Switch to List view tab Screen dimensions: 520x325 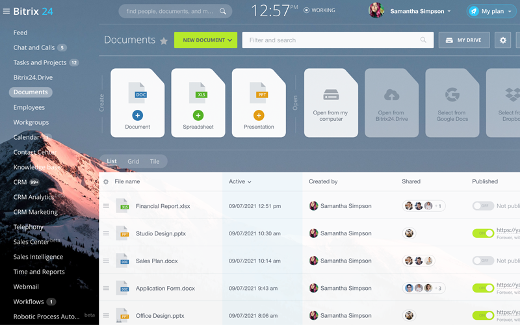(112, 161)
